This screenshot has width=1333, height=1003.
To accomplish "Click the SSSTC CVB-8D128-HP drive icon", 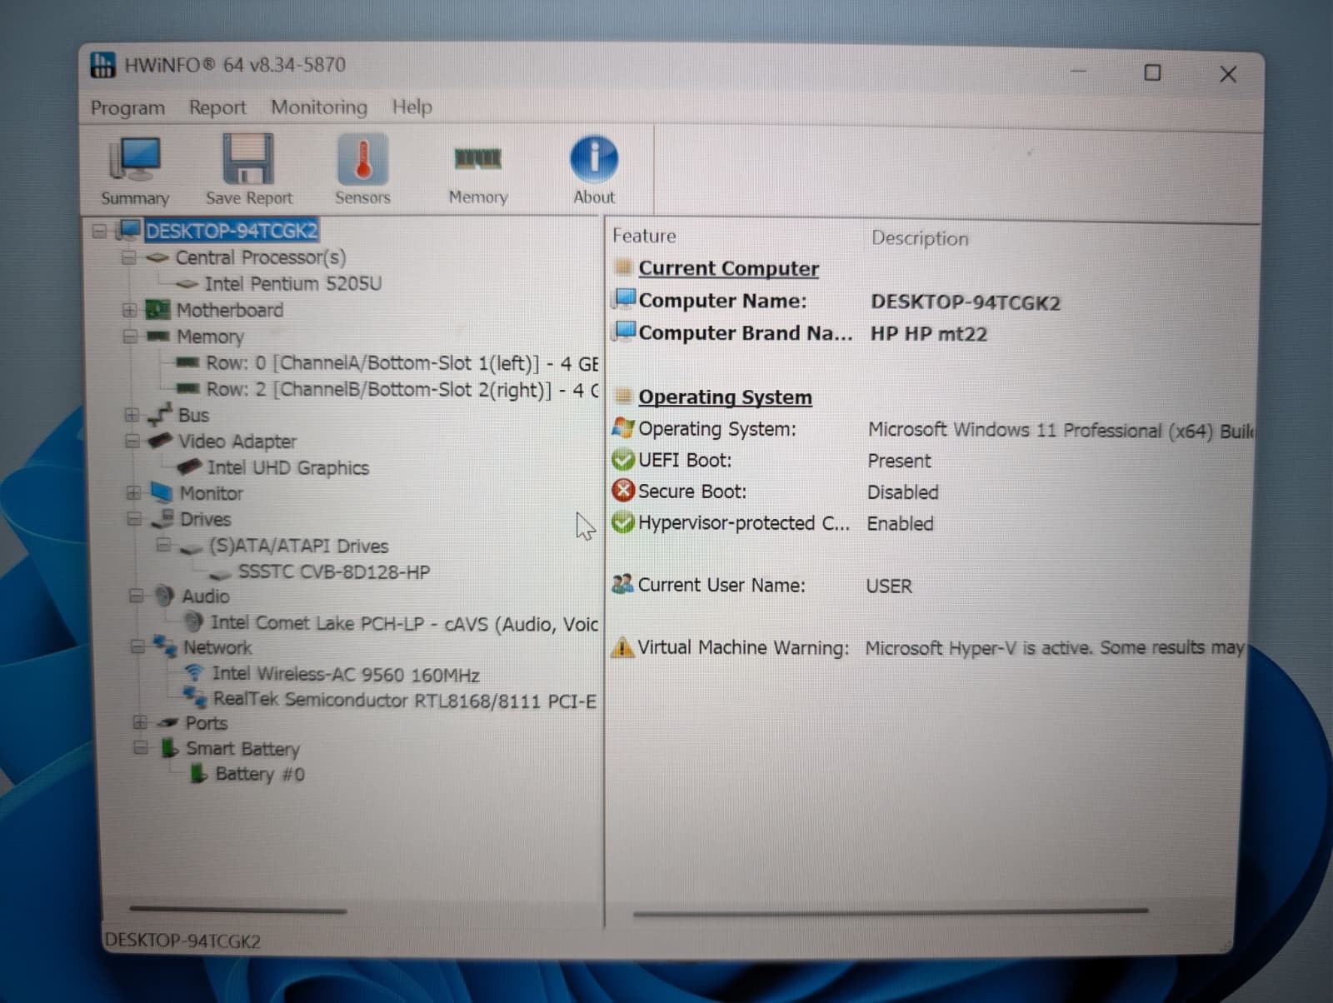I will coord(220,574).
